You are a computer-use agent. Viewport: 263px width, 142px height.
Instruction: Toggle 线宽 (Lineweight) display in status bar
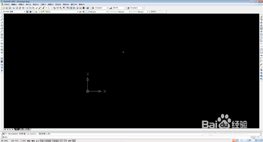click(69, 141)
